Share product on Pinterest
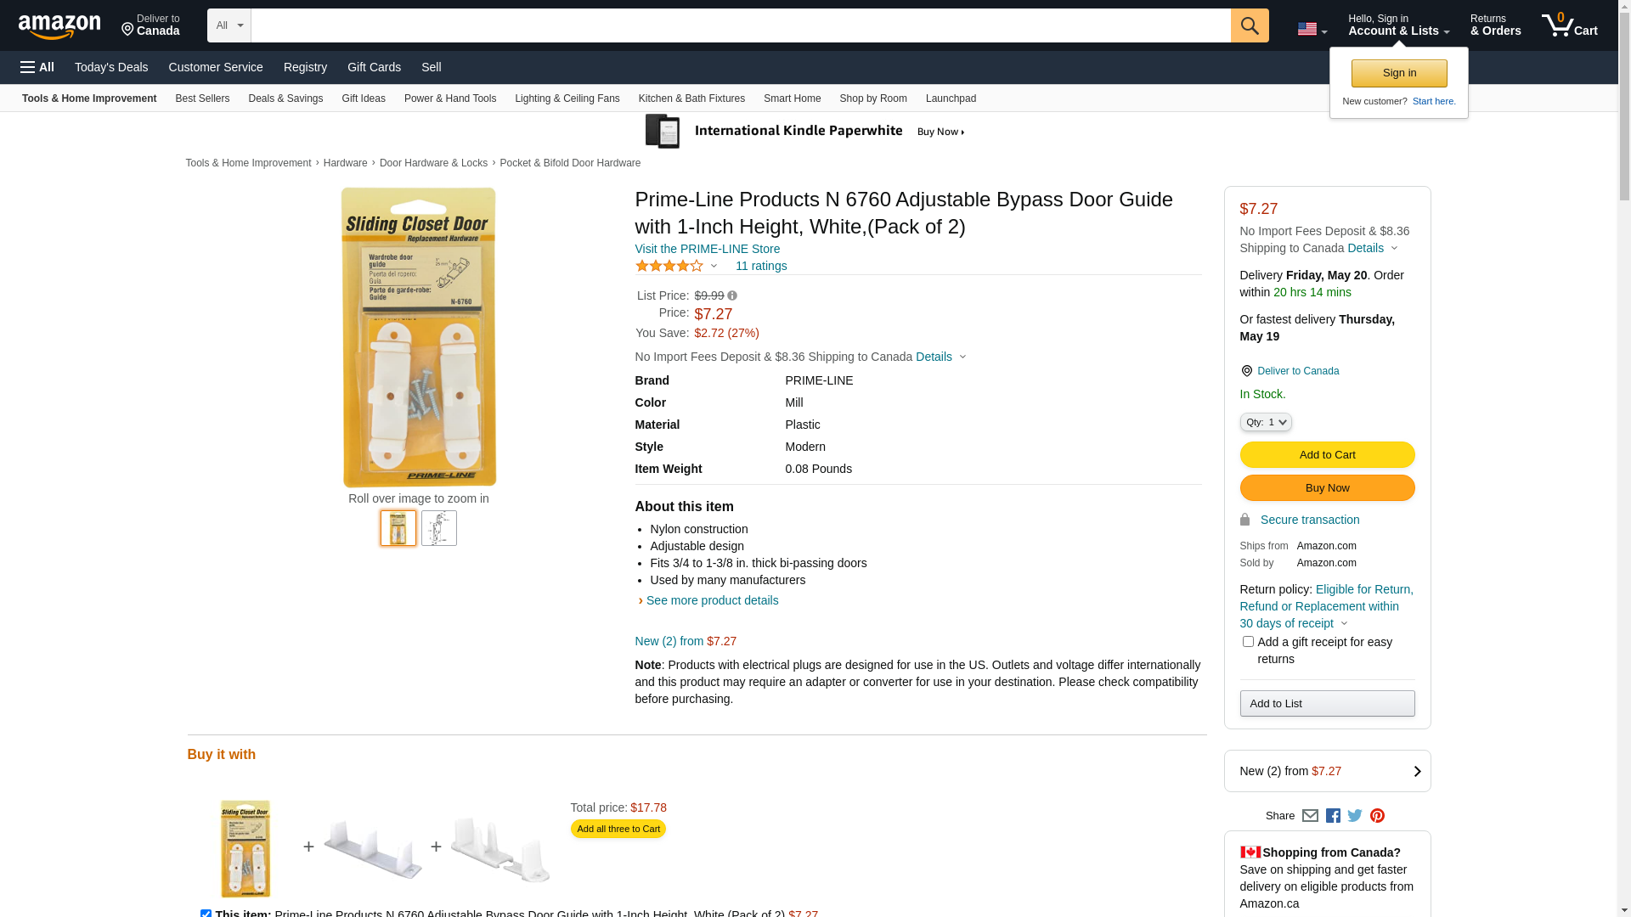The width and height of the screenshot is (1631, 917). (x=1377, y=816)
